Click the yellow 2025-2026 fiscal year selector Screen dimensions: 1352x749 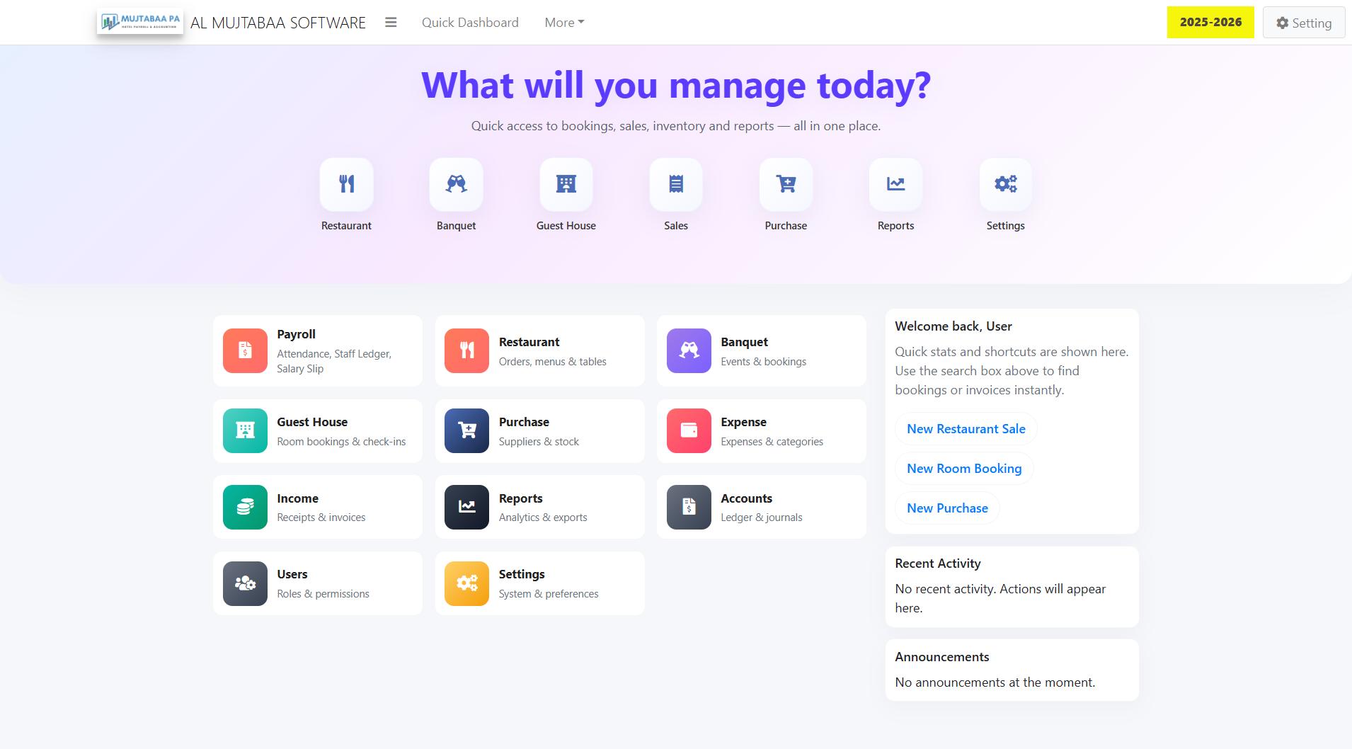1210,22
